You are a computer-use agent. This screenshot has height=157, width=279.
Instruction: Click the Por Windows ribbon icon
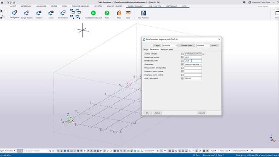63,13
